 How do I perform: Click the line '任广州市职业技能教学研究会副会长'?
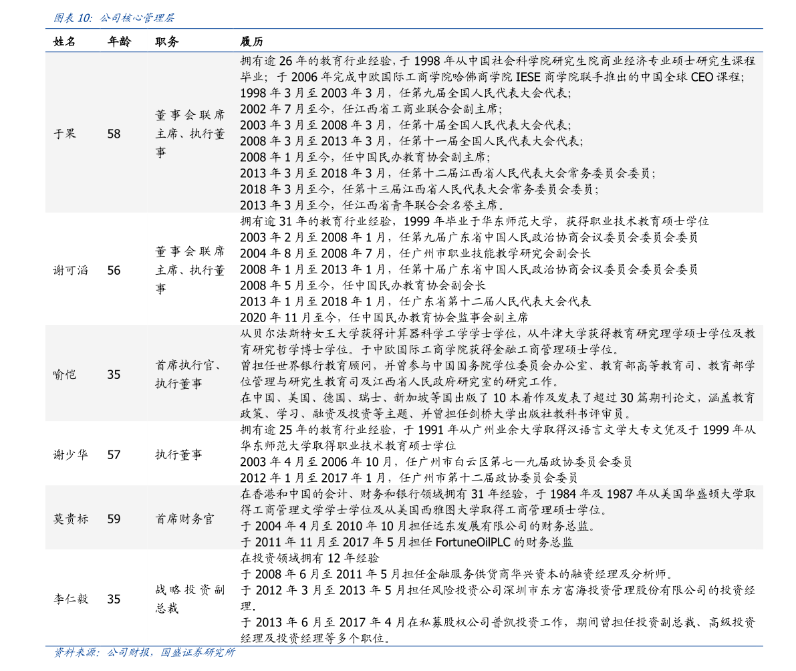pos(416,253)
